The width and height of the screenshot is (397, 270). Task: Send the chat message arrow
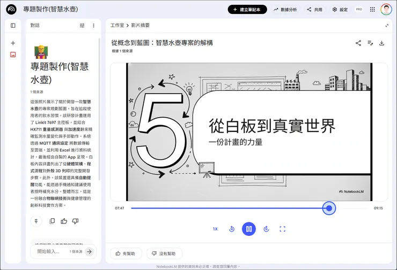[89, 251]
